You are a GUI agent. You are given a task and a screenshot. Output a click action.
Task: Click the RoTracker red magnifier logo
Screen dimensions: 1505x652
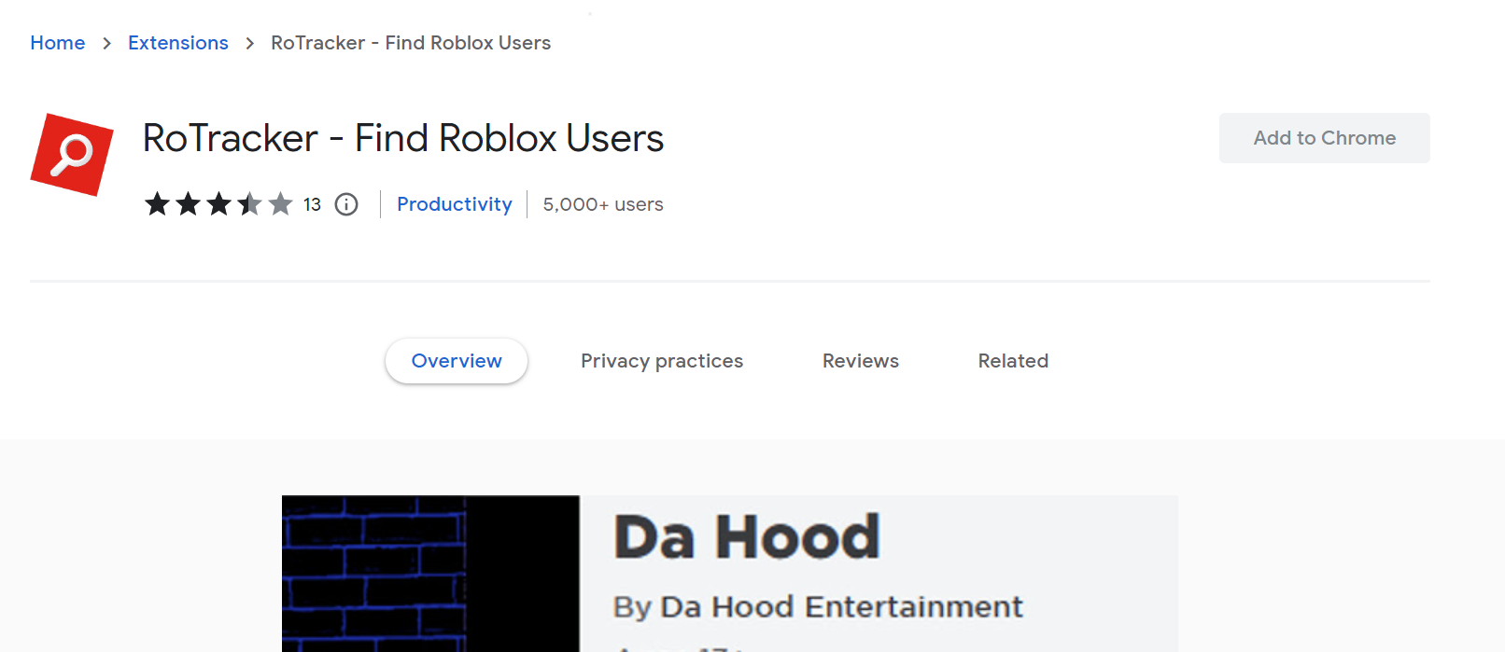click(72, 155)
